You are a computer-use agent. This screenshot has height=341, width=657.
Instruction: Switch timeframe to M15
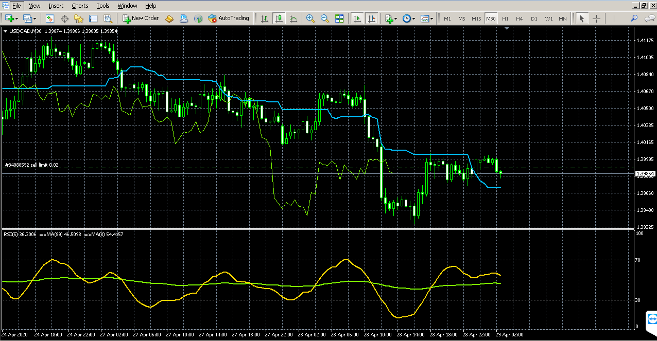[476, 19]
